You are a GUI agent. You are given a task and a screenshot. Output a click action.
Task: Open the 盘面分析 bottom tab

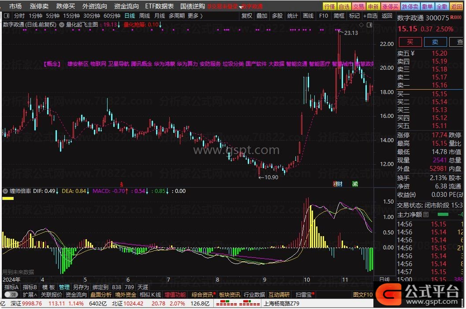(101, 295)
